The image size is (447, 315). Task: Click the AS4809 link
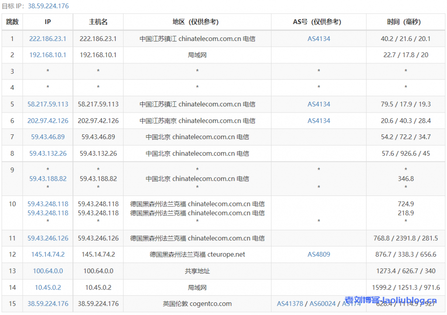[319, 255]
